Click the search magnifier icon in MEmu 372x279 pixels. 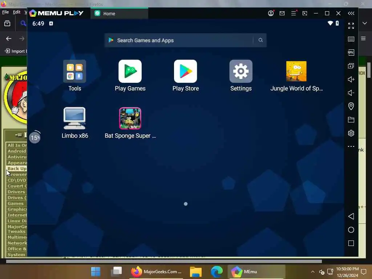[x=260, y=40]
